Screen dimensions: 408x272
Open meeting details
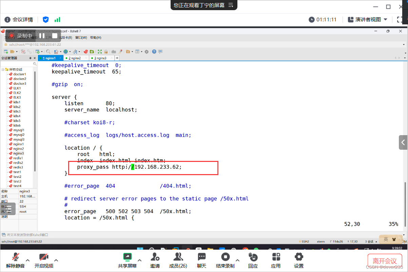19,20
